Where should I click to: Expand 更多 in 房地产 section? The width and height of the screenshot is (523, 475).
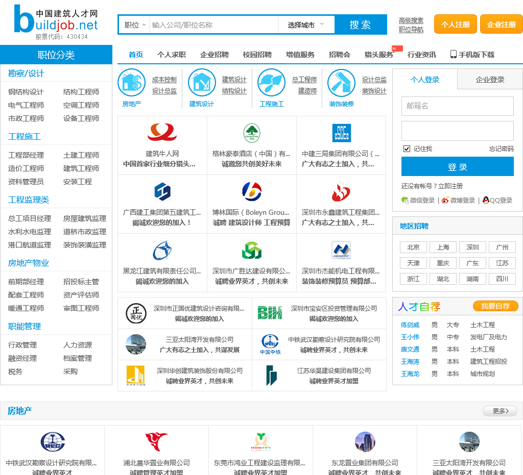[x=500, y=411]
